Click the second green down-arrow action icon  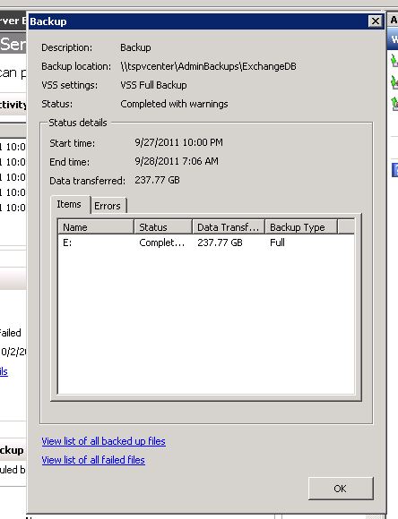click(394, 81)
